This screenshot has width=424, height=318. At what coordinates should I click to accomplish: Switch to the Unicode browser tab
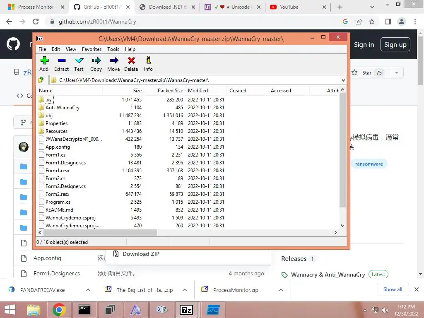[233, 7]
